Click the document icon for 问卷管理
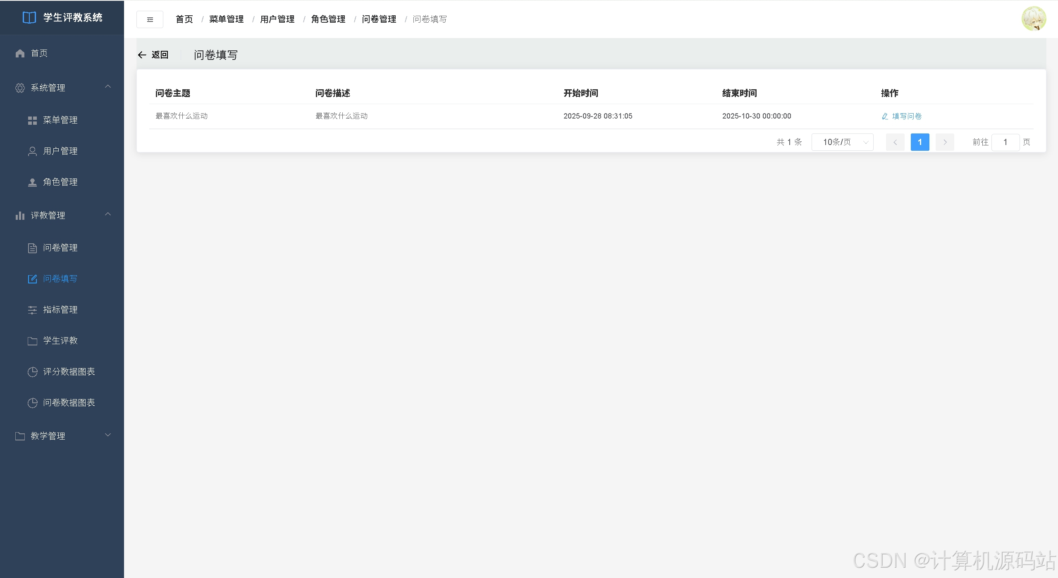The width and height of the screenshot is (1058, 578). (32, 248)
